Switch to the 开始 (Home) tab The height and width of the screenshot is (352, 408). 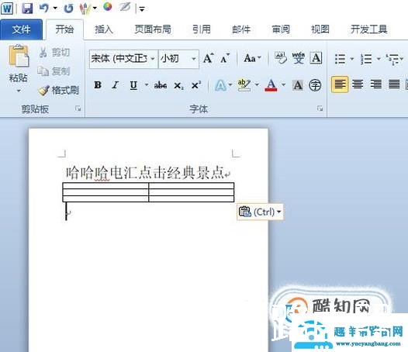pyautogui.click(x=64, y=29)
